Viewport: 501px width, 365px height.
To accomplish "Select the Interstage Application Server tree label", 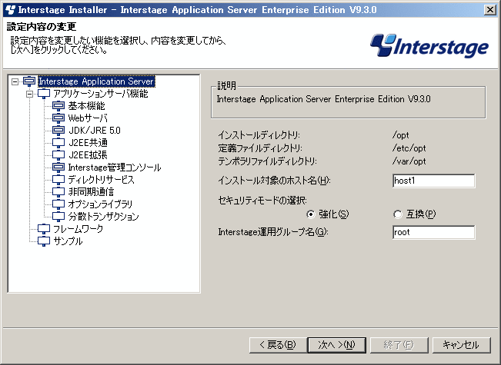I will (x=96, y=81).
